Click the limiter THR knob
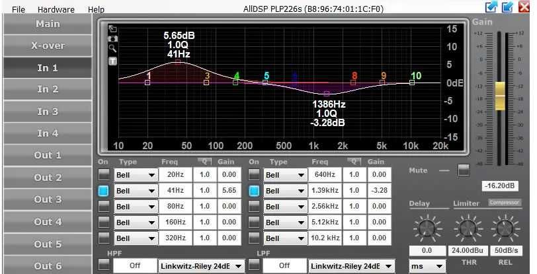The image size is (537, 274). pyautogui.click(x=468, y=228)
